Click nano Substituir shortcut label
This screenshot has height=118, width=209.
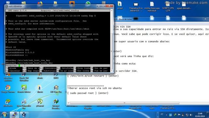[x=50, y=71]
